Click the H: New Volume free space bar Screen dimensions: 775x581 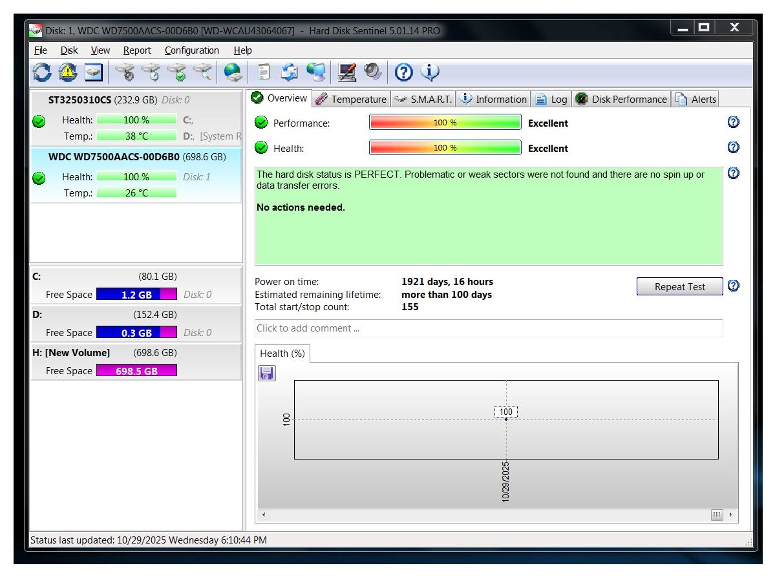click(136, 371)
